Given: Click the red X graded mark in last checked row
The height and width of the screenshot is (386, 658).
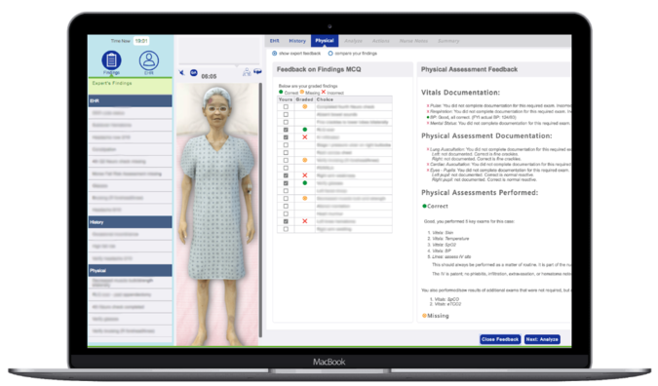Looking at the screenshot, I should (305, 221).
